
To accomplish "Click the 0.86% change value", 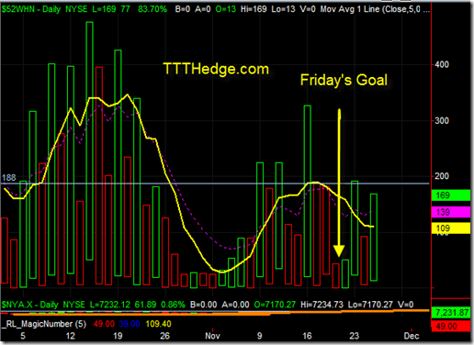I will coord(173,305).
